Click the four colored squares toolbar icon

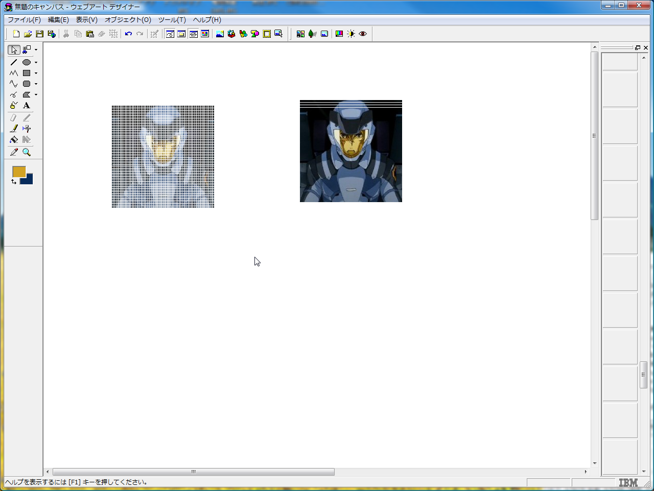point(300,34)
